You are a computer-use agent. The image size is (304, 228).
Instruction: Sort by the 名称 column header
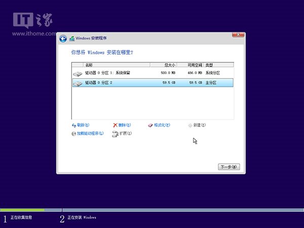111,65
